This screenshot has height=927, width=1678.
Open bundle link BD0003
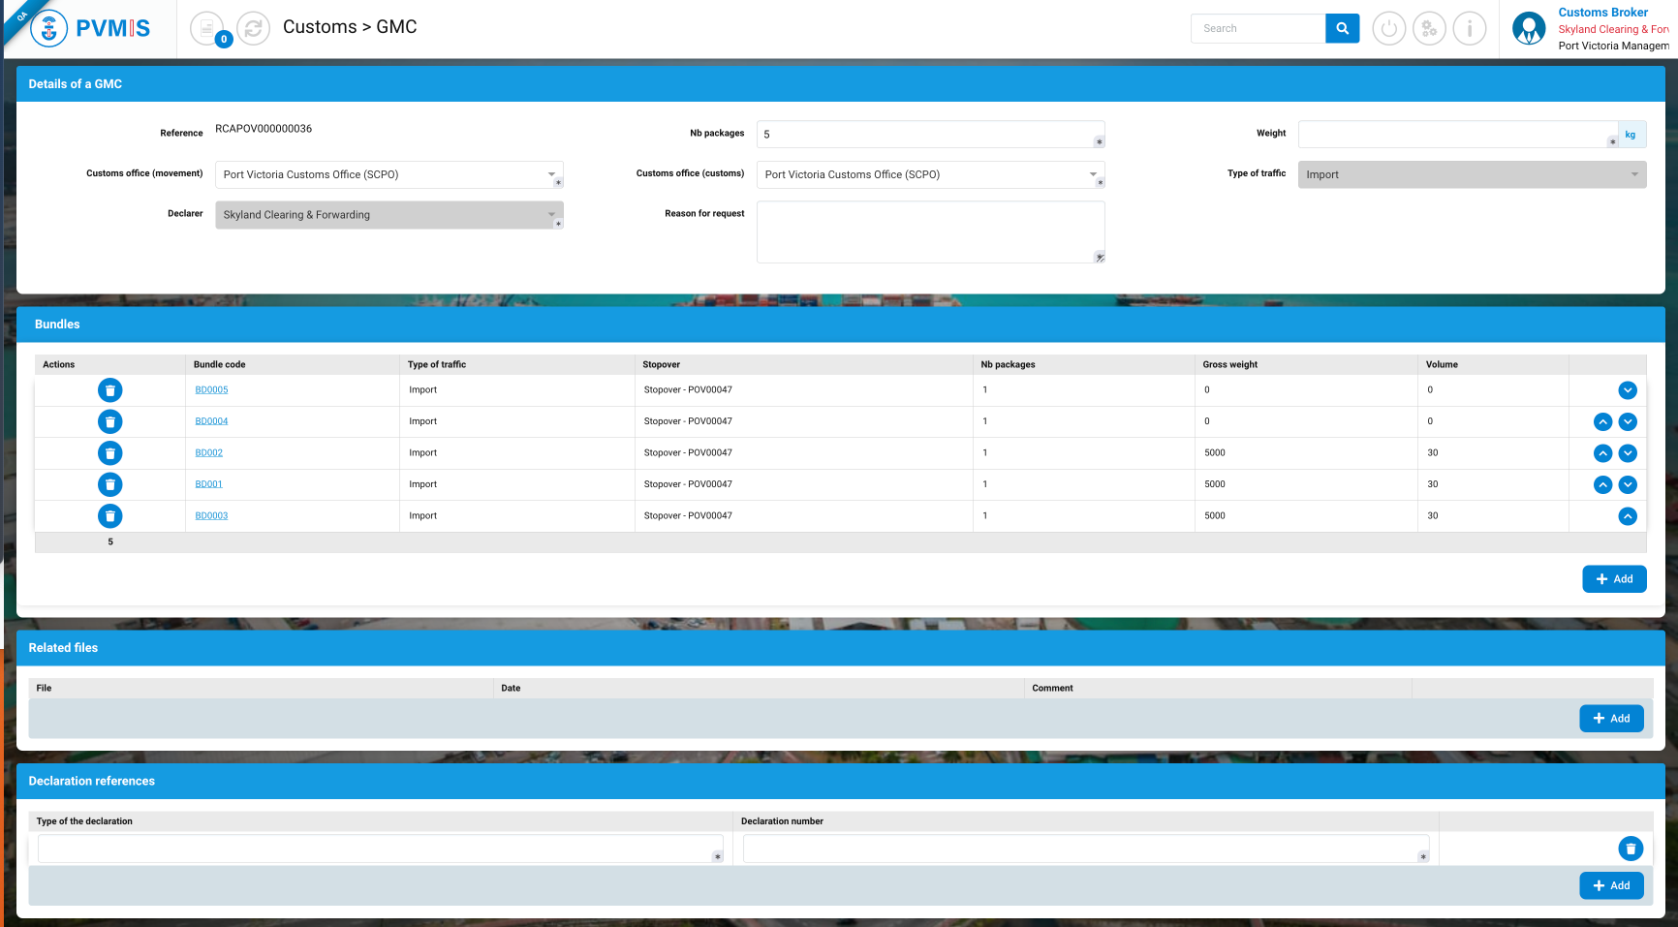211,516
